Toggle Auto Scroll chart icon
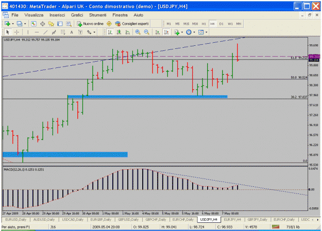322x231 pixels. (158, 32)
